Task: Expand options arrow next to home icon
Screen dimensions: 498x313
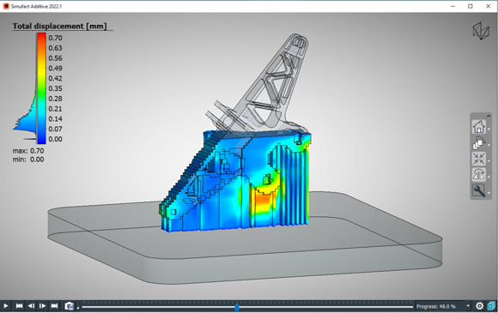Action: pyautogui.click(x=489, y=129)
